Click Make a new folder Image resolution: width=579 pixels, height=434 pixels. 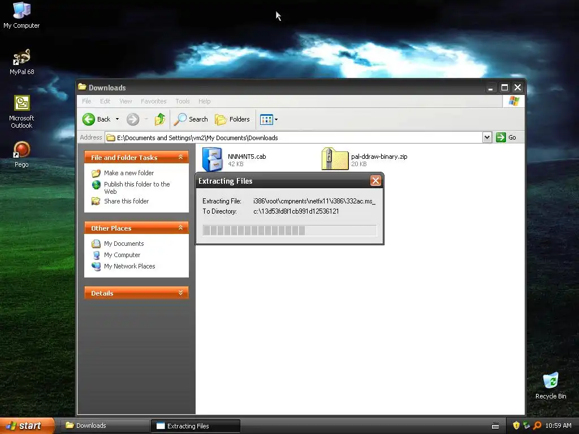pos(129,173)
